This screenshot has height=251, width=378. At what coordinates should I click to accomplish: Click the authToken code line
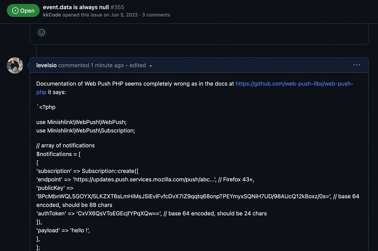click(151, 214)
